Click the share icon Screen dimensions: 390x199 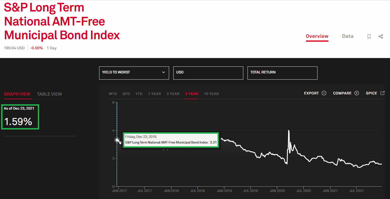pyautogui.click(x=381, y=36)
